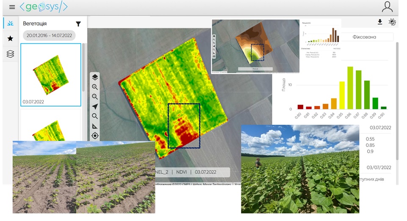This screenshot has height=221, width=407.
Task: Click the 0.86 histogram bar
Action: 350,88
